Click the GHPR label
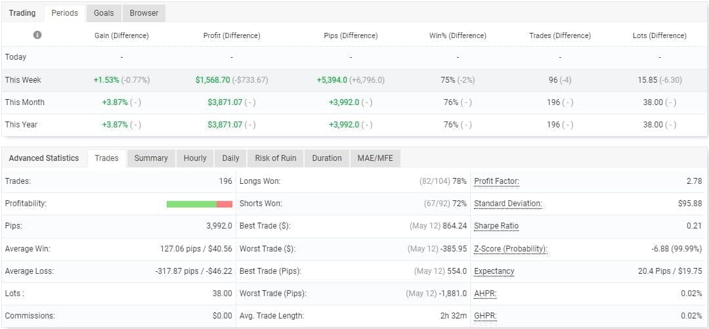 point(485,316)
